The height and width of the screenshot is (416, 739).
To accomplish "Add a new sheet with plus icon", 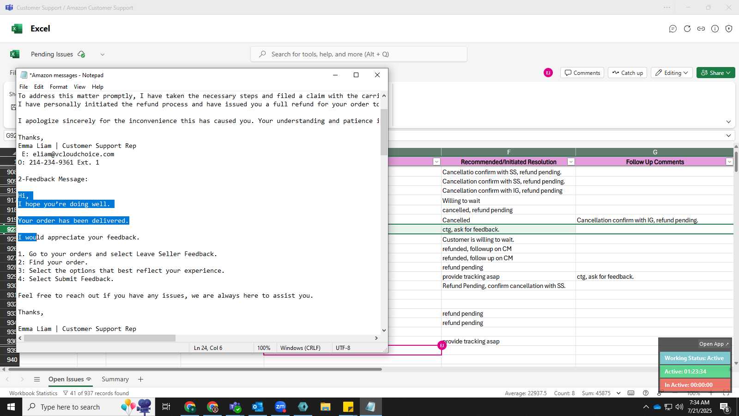I will pos(141,379).
